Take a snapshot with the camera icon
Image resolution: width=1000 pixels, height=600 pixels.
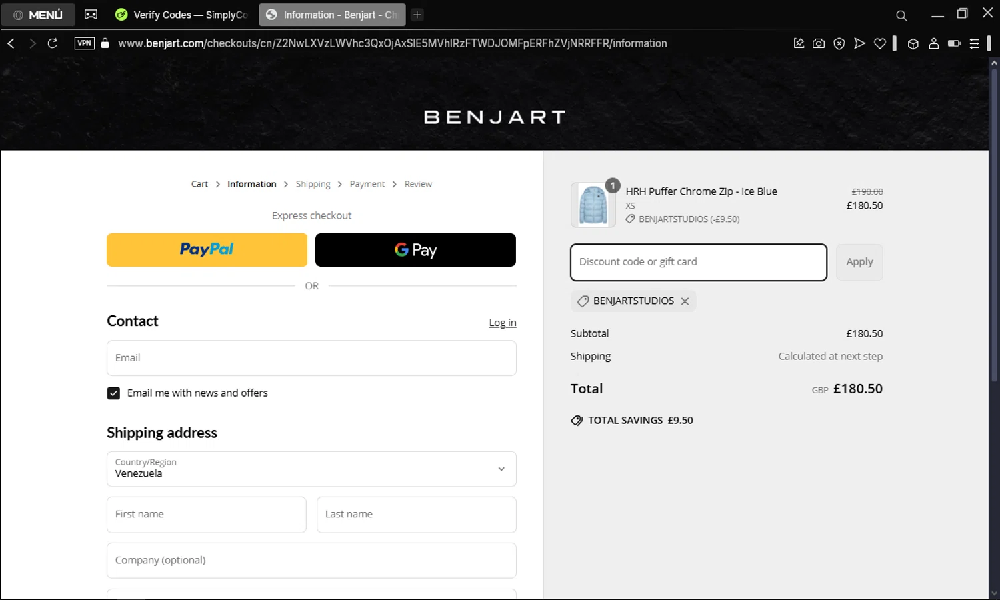(x=819, y=43)
